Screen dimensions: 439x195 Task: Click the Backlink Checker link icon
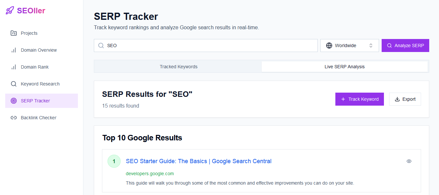click(x=13, y=117)
